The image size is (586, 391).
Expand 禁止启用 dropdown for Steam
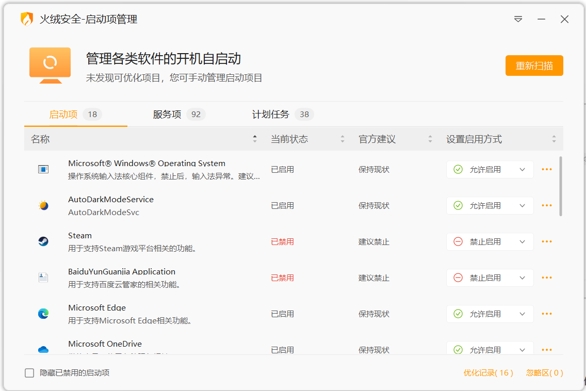click(x=490, y=241)
